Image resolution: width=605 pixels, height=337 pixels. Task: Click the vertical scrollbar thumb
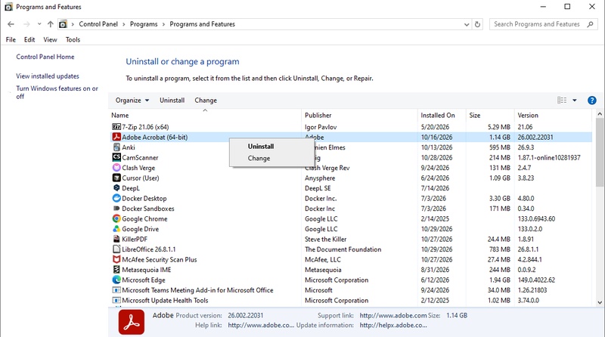600,154
